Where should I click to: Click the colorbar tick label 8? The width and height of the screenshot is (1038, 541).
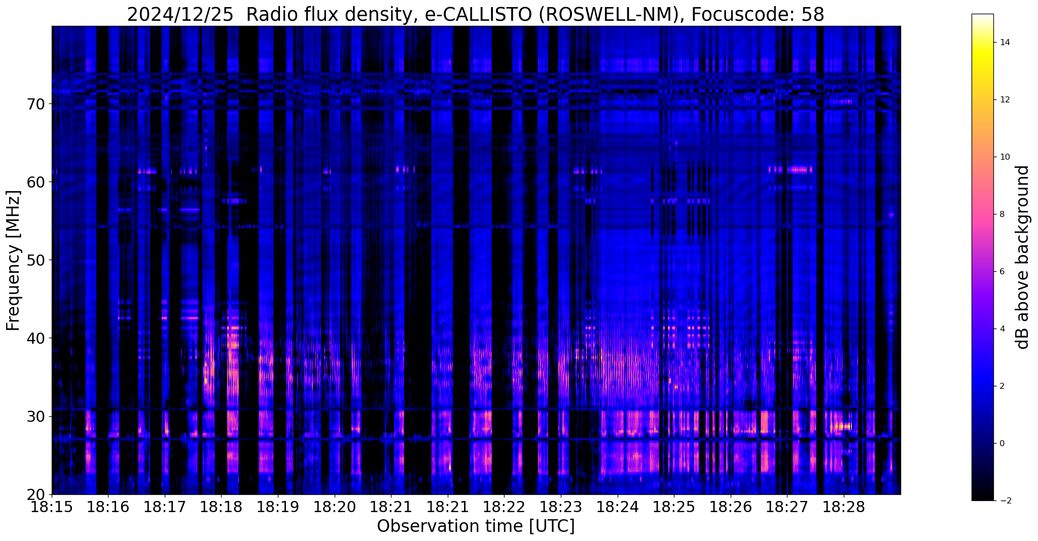tap(1001, 214)
